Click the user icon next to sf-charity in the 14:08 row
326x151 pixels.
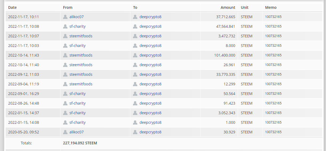(x=65, y=122)
